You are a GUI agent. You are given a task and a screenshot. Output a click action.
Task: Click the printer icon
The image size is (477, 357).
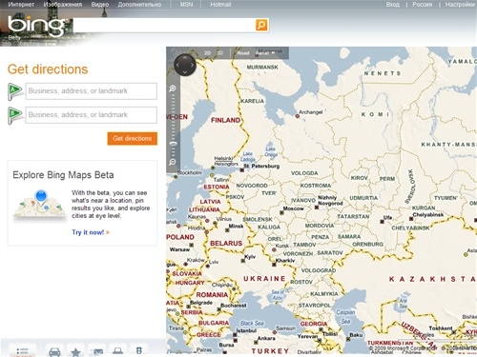coord(118,350)
